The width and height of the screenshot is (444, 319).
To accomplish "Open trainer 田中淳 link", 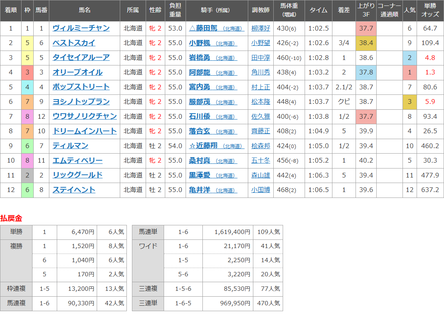I will pyautogui.click(x=260, y=58).
